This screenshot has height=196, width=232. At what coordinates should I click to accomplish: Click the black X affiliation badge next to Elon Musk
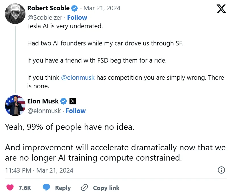pyautogui.click(x=73, y=101)
